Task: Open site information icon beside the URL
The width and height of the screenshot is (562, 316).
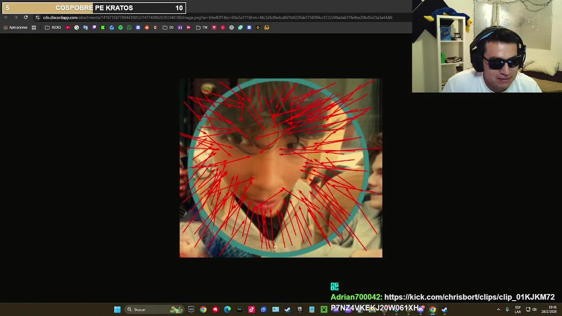Action: click(37, 18)
